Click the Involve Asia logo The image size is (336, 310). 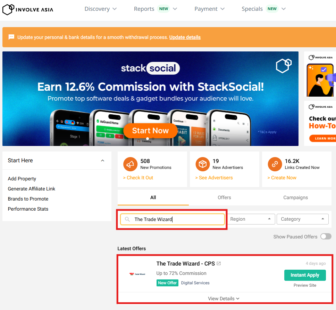click(28, 9)
